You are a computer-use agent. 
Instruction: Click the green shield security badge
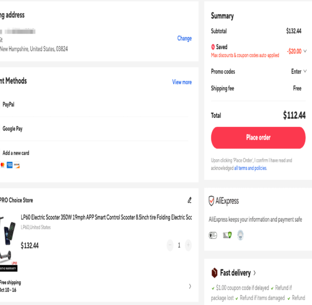227,235
